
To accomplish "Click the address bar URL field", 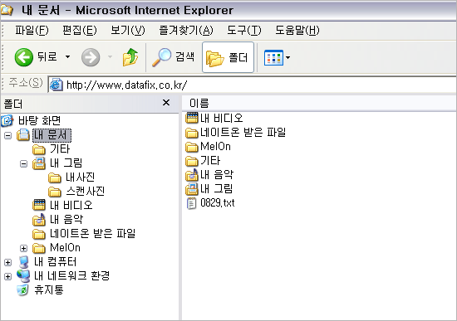I will [252, 85].
